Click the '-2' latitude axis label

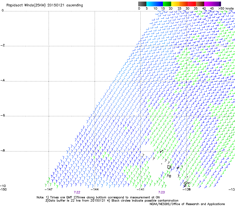tap(3, 45)
